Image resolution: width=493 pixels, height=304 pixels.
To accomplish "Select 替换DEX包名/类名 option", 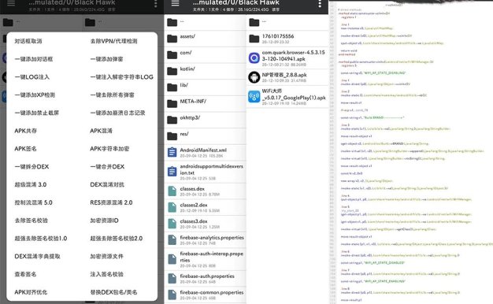I will pyautogui.click(x=113, y=291).
